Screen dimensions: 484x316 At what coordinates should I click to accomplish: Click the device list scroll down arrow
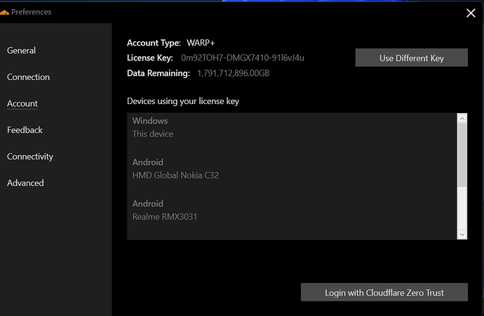point(462,234)
